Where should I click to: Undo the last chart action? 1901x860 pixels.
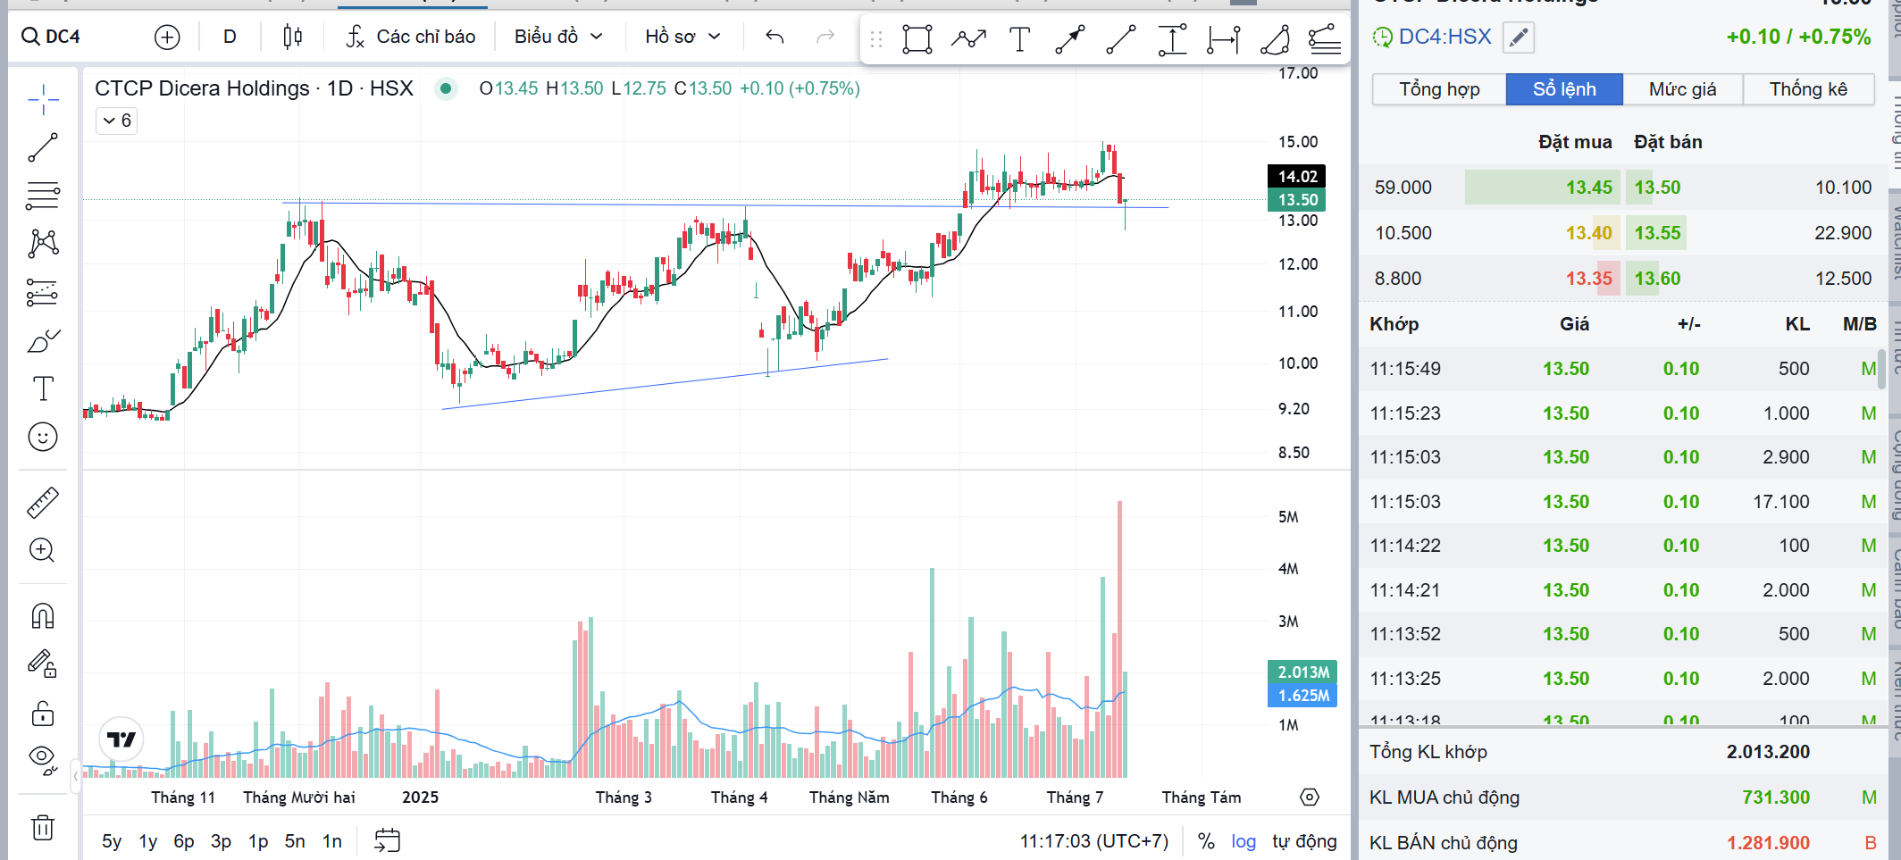(775, 37)
